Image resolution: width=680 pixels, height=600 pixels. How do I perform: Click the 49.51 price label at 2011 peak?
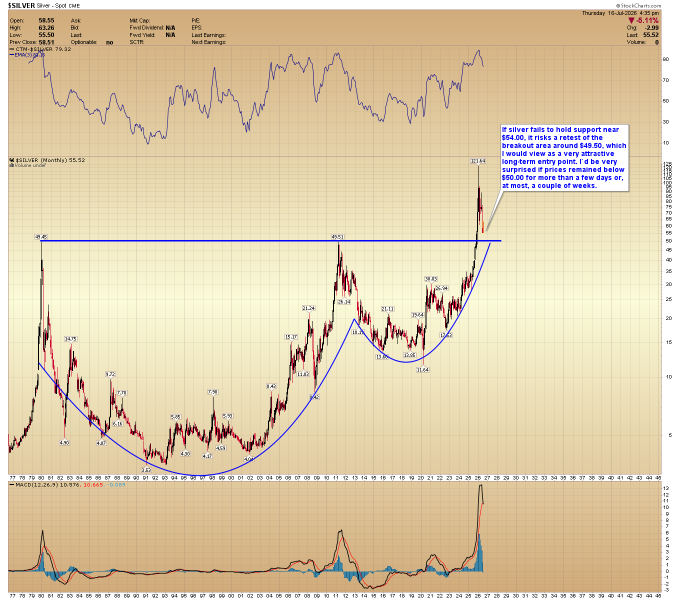(x=337, y=237)
